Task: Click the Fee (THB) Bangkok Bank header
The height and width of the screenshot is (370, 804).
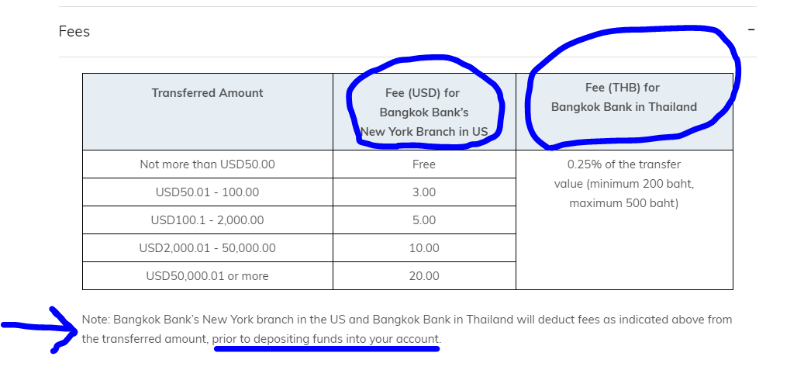Action: click(x=624, y=97)
